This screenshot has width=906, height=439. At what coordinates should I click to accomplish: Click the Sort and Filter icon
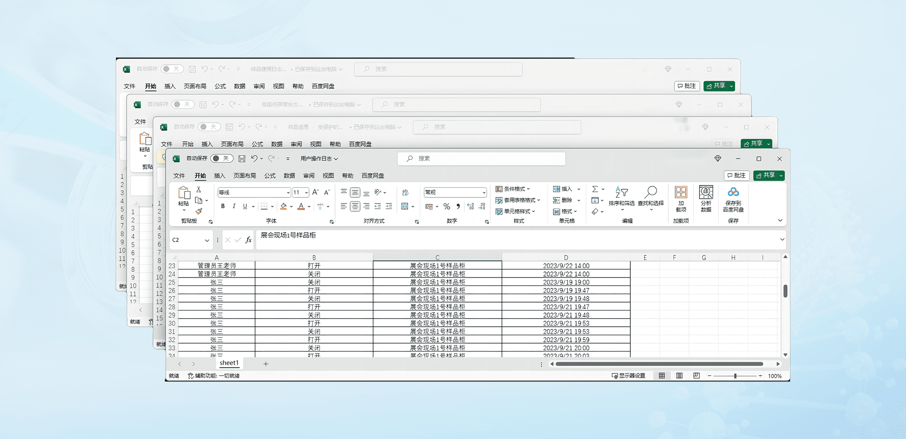click(621, 192)
